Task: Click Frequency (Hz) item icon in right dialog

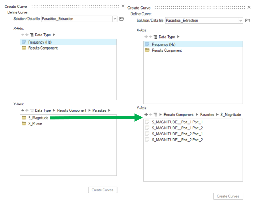Action: point(148,45)
